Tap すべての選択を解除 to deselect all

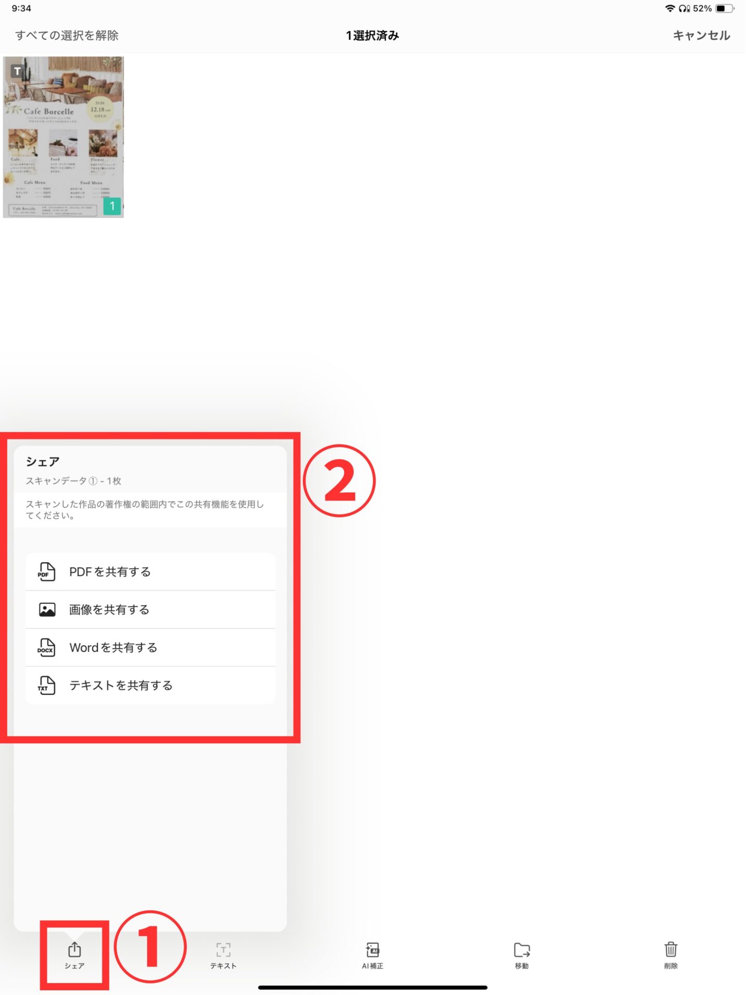pyautogui.click(x=67, y=35)
